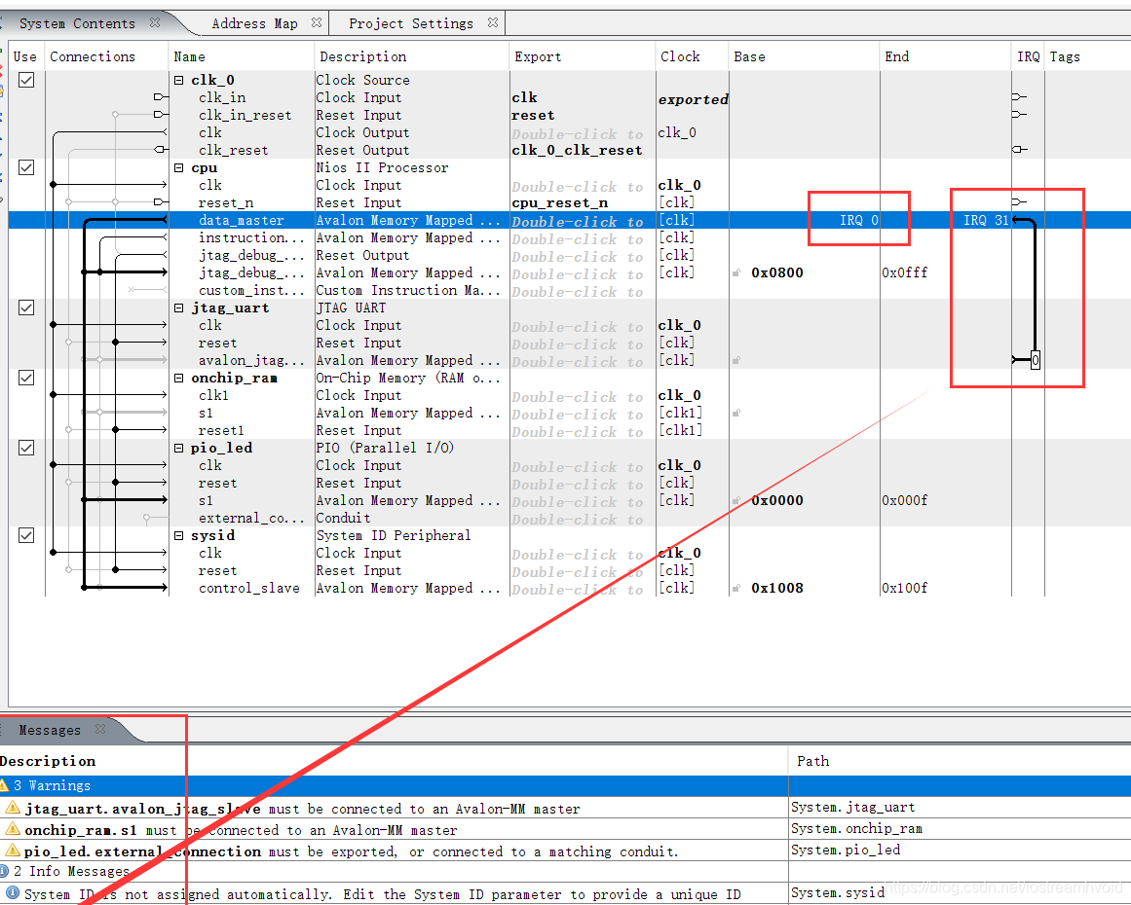Click the 2 Info Messages group row
The height and width of the screenshot is (905, 1131).
[565, 871]
